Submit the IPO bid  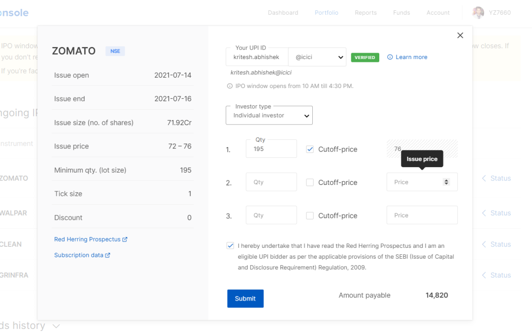245,299
